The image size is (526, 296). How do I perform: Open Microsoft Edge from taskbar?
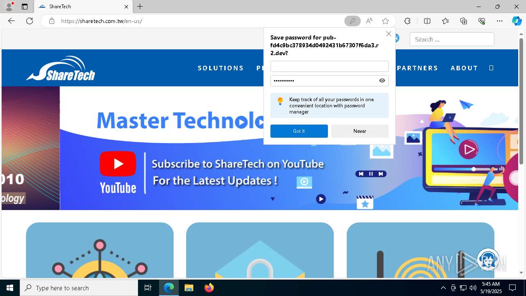pyautogui.click(x=169, y=288)
